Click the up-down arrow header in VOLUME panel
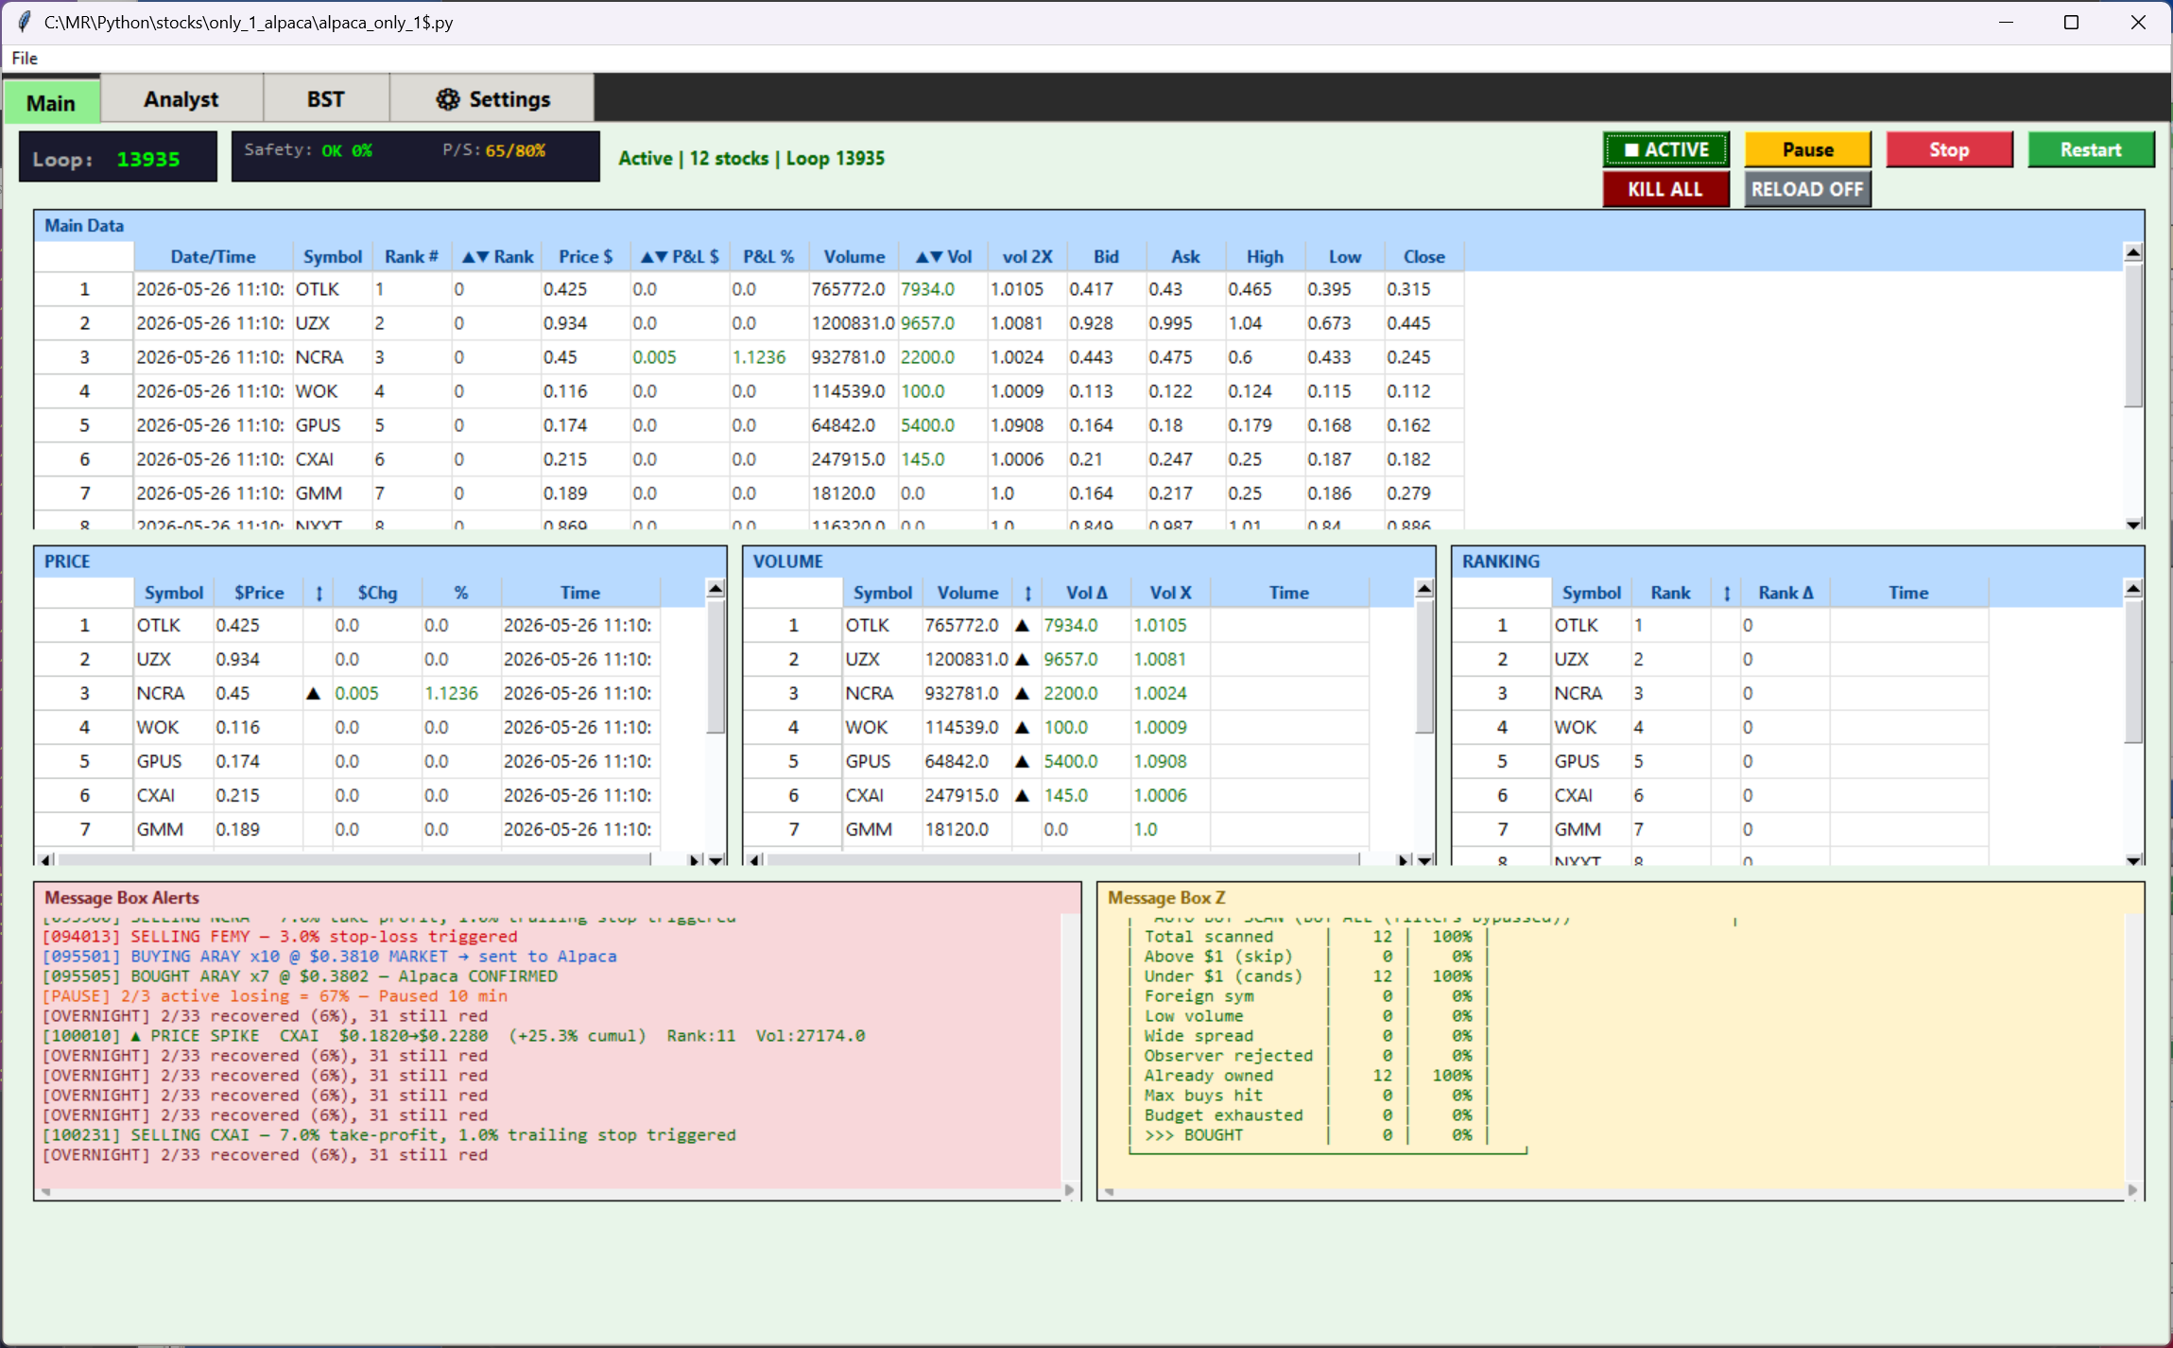2173x1348 pixels. point(1027,593)
